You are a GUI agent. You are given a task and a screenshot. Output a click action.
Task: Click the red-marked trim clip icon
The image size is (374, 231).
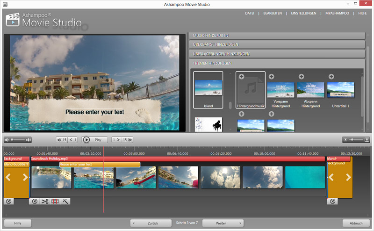point(56,201)
